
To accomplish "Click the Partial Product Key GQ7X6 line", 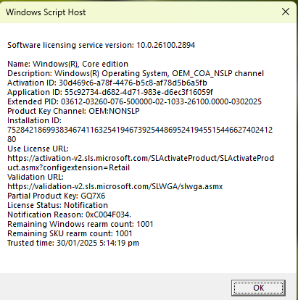I will [57, 196].
